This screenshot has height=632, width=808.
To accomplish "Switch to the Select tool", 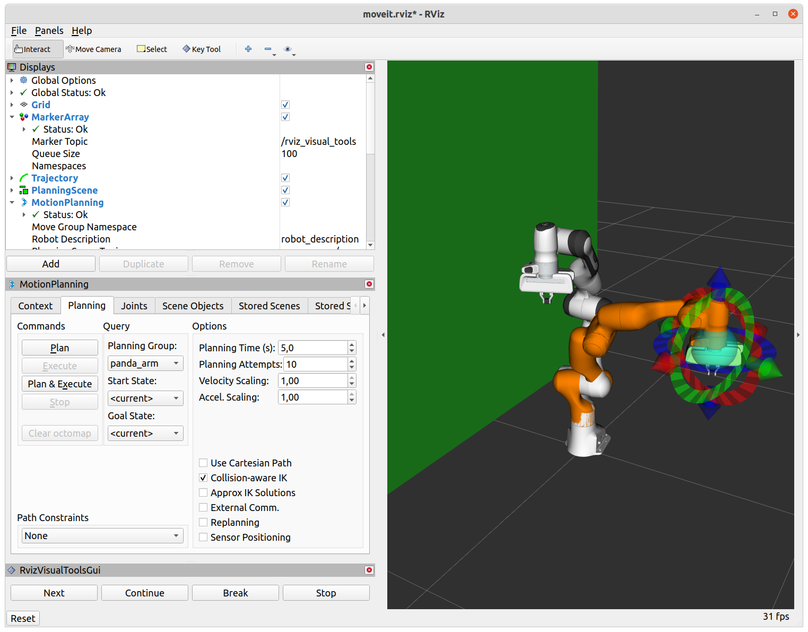I will pyautogui.click(x=152, y=49).
